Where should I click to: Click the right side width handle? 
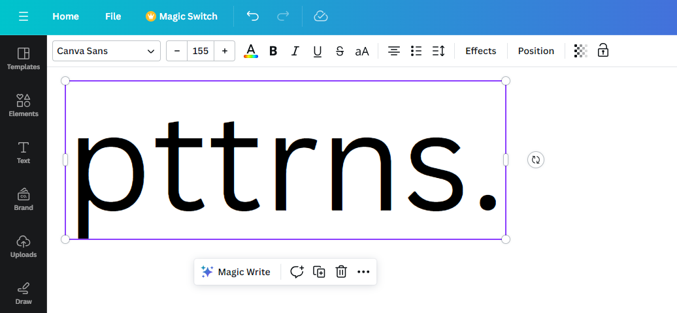(x=506, y=160)
